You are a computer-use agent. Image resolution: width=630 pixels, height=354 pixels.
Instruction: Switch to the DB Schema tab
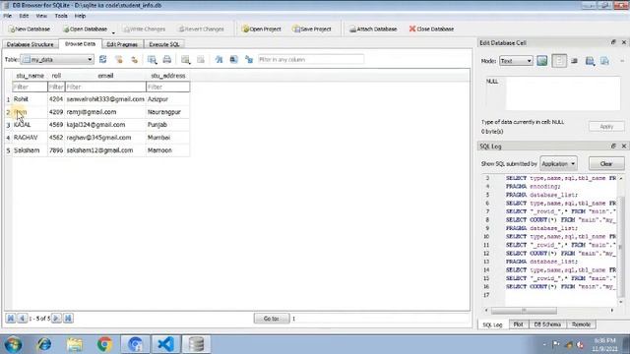[547, 324]
